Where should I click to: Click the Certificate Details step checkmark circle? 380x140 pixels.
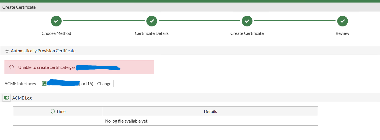point(152,21)
